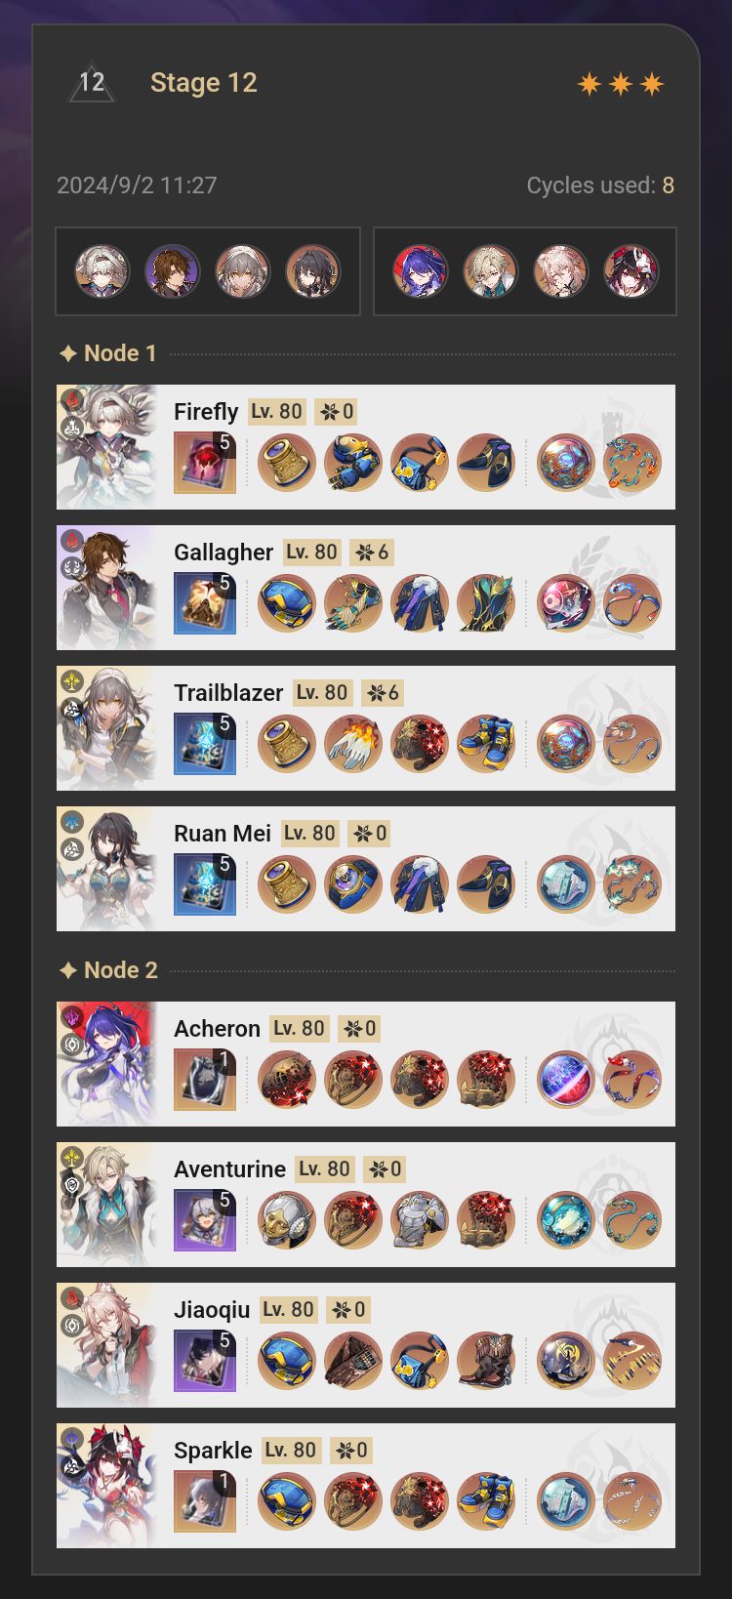This screenshot has height=1599, width=732.
Task: Open the Gallagher character portrait
Action: pyautogui.click(x=106, y=588)
